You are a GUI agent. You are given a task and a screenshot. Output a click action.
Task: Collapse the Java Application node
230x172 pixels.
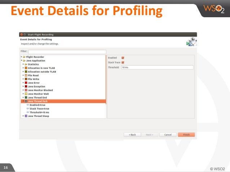coord(21,60)
